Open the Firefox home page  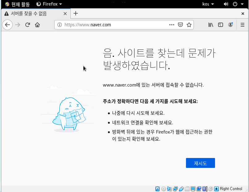coord(37,25)
